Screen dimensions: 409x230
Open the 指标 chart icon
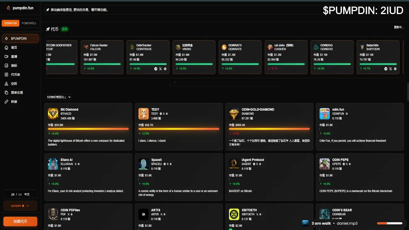pos(6,65)
